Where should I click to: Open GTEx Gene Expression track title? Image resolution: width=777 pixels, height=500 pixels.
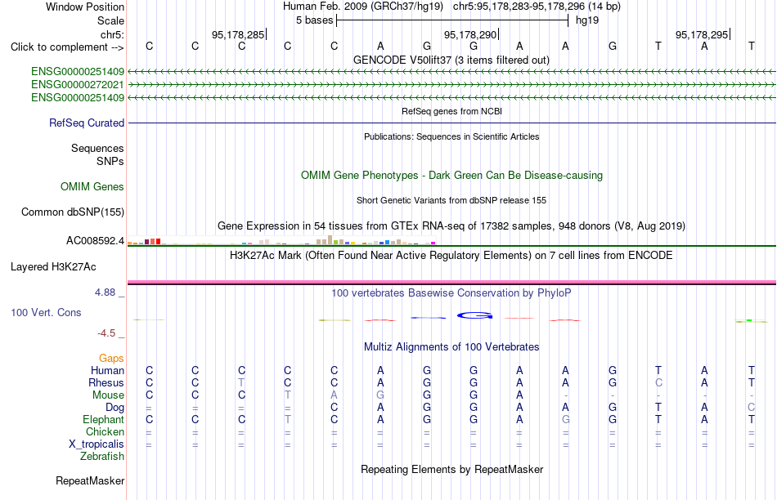pos(451,225)
